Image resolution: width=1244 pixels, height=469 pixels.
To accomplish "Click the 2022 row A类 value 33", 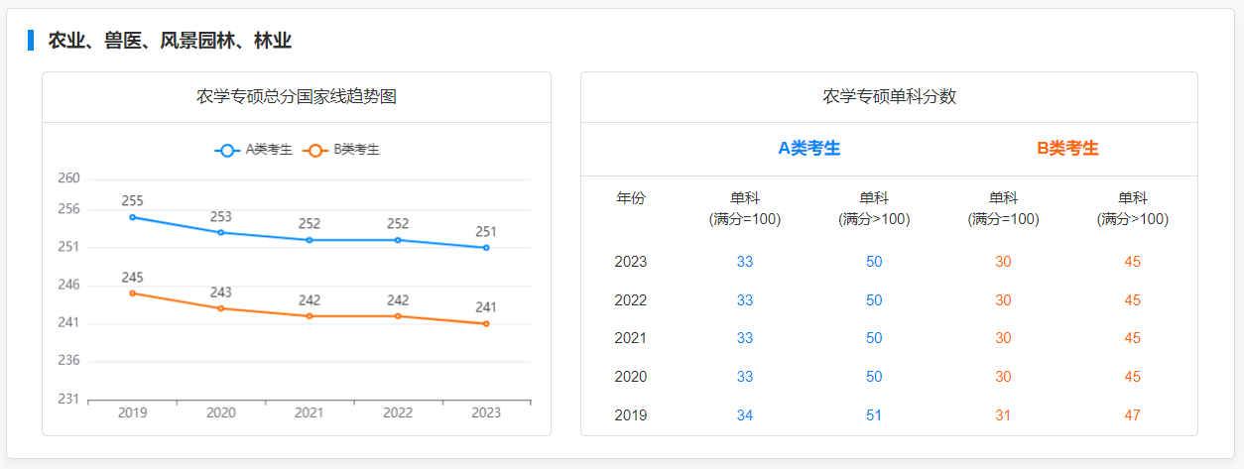I will (745, 300).
